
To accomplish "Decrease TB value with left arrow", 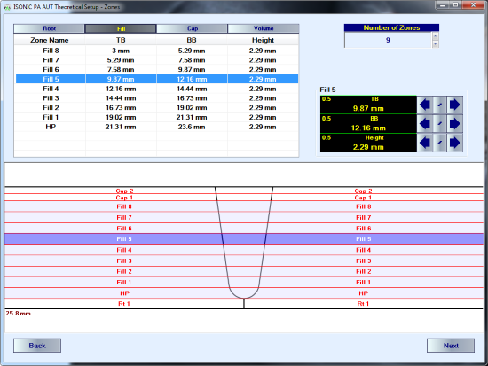I will tap(424, 105).
